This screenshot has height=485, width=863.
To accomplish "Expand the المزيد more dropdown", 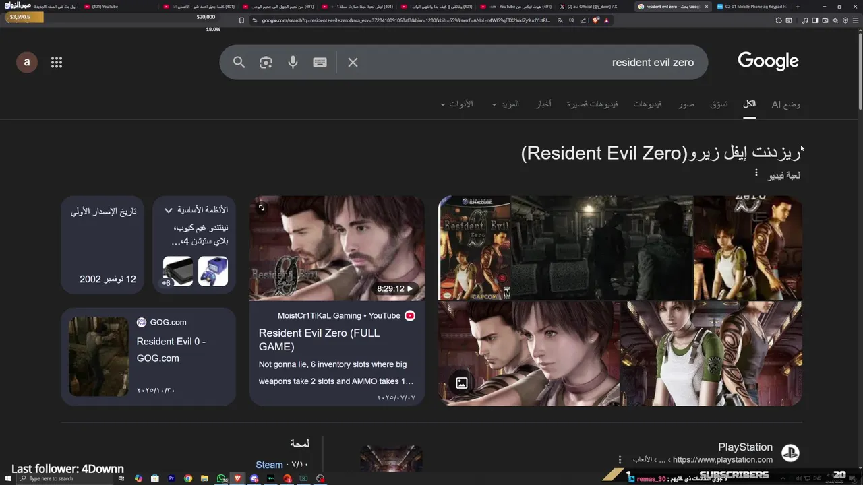I will click(x=505, y=104).
